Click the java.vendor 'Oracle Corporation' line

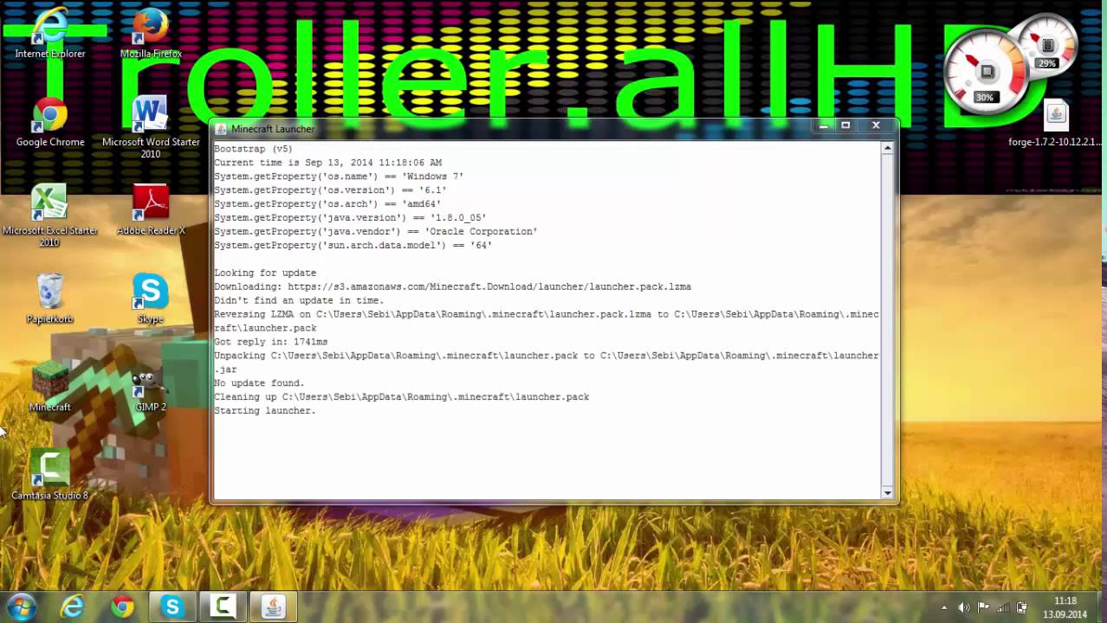click(376, 232)
